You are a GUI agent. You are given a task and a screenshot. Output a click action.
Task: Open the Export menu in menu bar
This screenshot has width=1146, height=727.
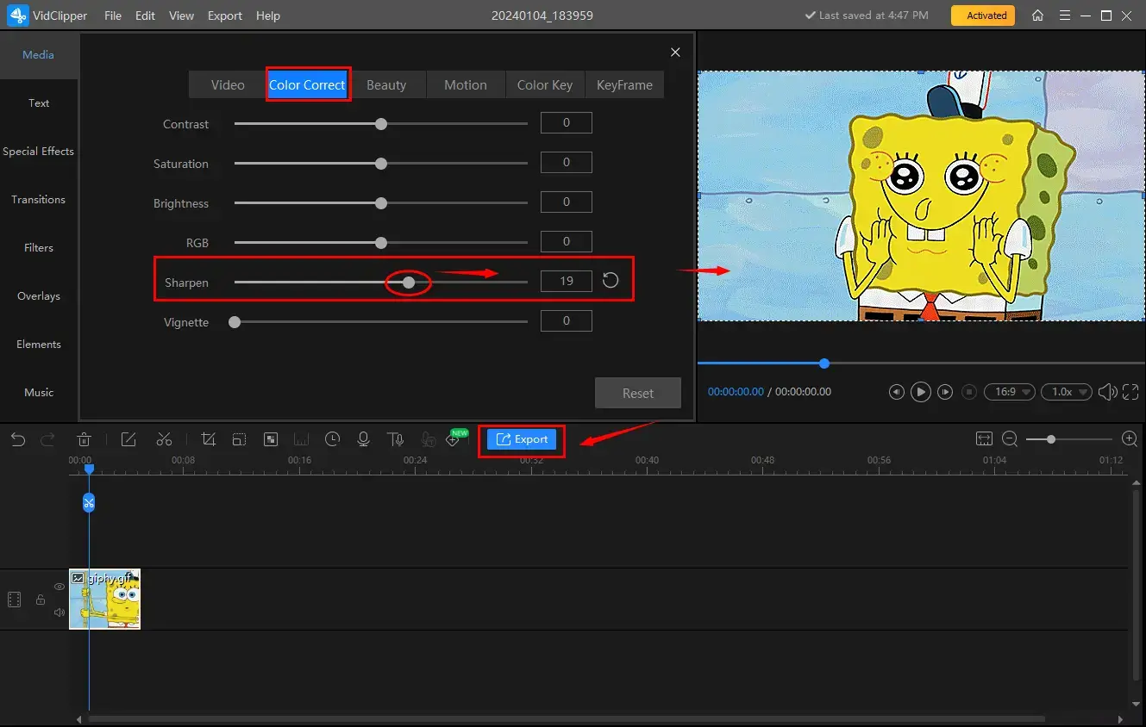click(225, 16)
